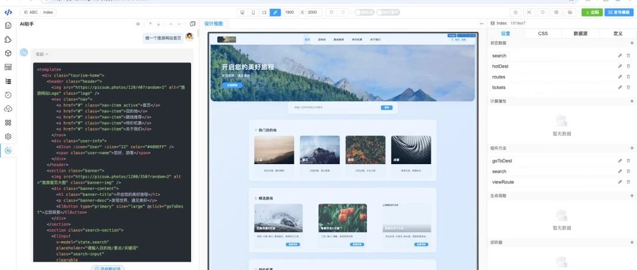Image resolution: width=637 pixels, height=270 pixels.
Task: Click the green 出码 button
Action: (x=592, y=12)
